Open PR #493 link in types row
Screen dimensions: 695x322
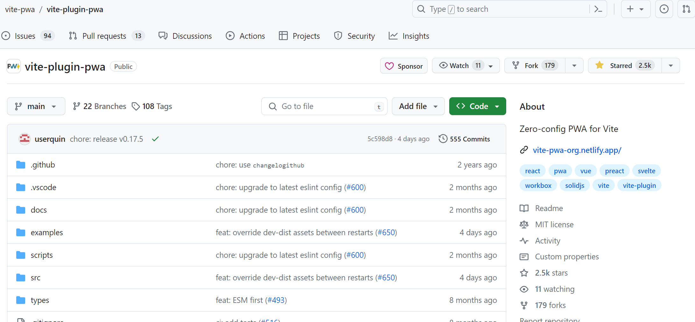pos(276,300)
